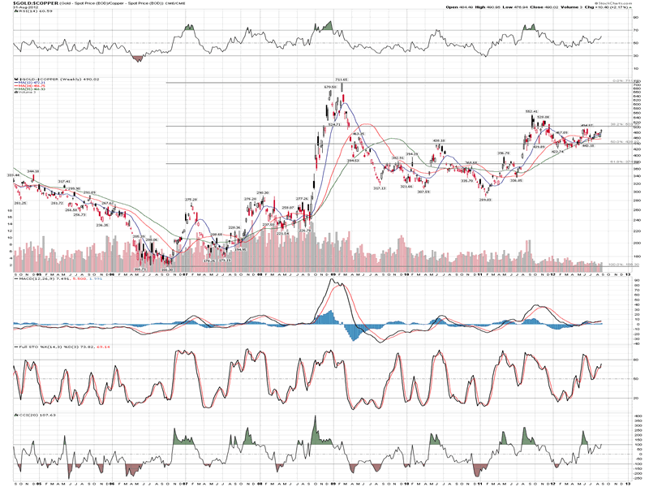Click the 552.41 high label
This screenshot has height=487, width=649.
531,111
